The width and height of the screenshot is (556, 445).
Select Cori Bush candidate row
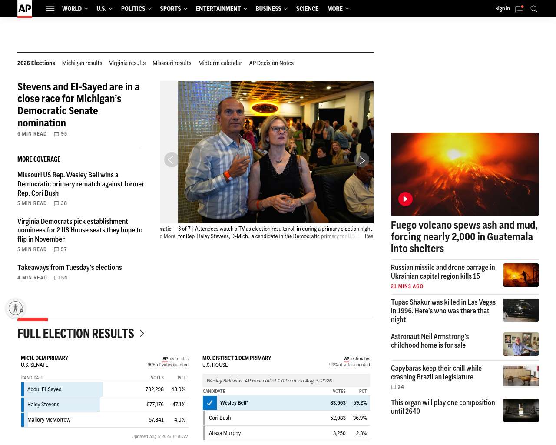coord(286,418)
